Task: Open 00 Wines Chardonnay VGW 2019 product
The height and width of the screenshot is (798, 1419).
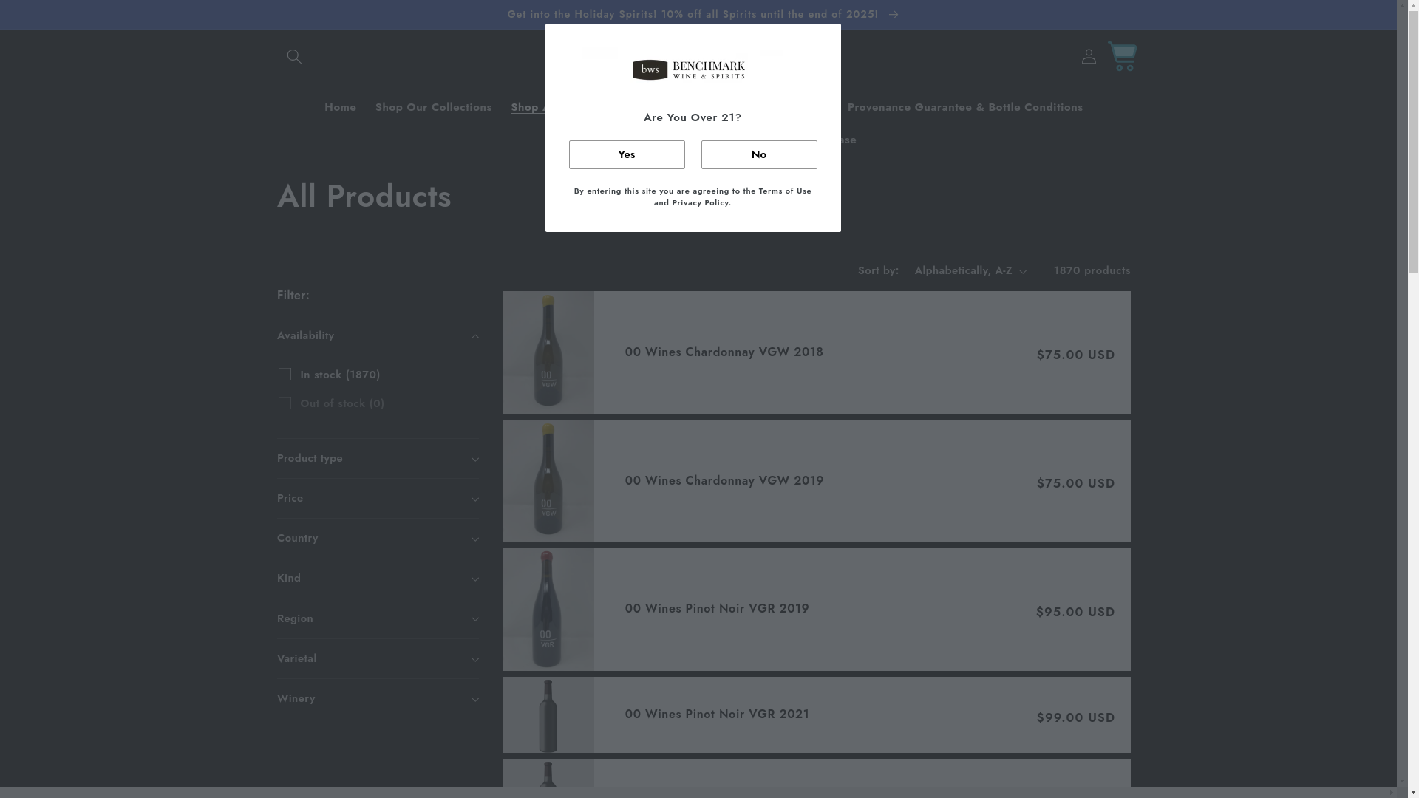Action: pos(724,481)
